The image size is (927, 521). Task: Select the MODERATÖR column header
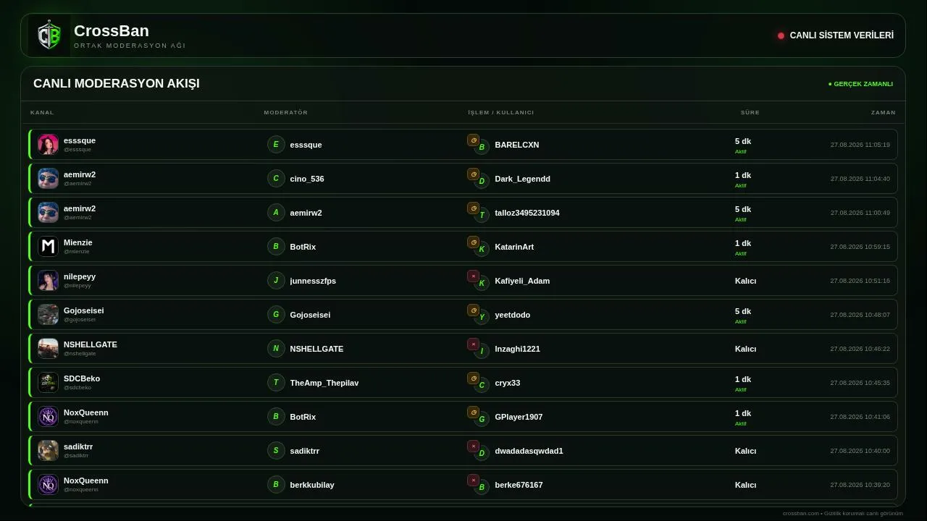click(286, 112)
